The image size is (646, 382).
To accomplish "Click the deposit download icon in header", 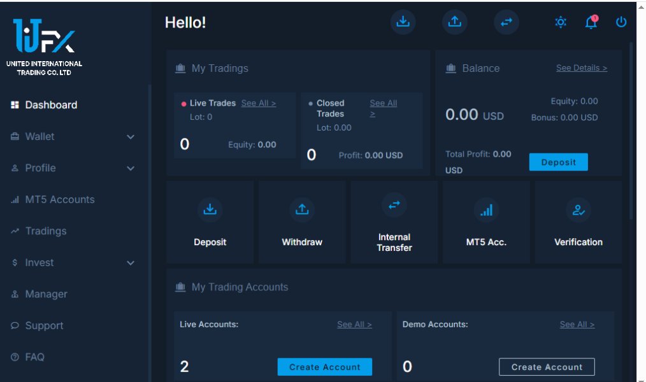I will tap(403, 22).
